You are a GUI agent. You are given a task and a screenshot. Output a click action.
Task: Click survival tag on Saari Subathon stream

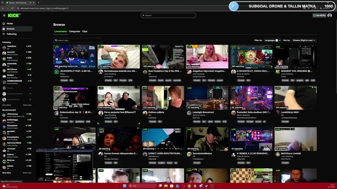pyautogui.click(x=177, y=81)
